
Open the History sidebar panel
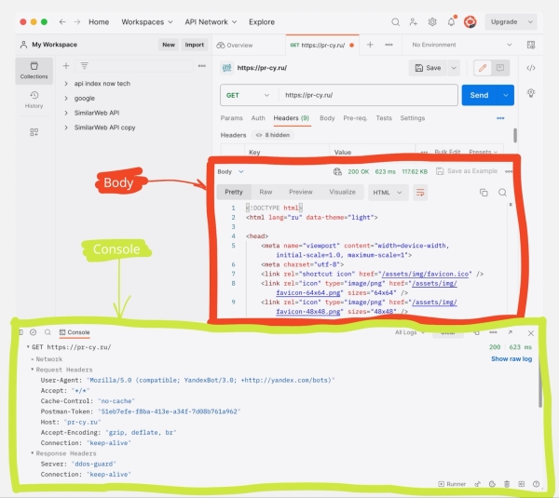click(34, 100)
